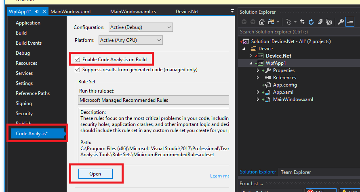Select the Solution Explorer bottom tab
The width and height of the screenshot is (360, 192).
click(258, 172)
